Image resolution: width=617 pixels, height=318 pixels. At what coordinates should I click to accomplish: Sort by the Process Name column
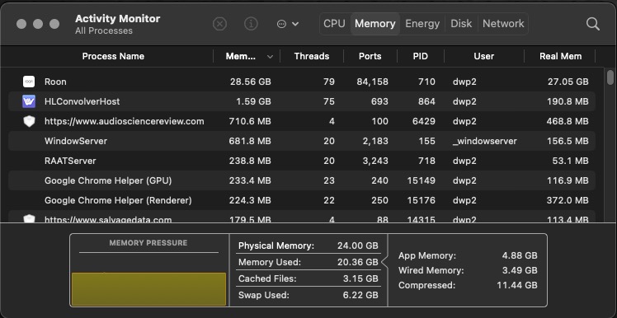pos(113,56)
